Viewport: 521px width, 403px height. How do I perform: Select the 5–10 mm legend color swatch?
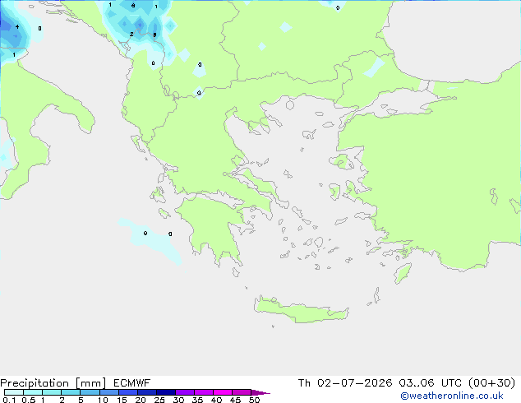pyautogui.click(x=90, y=392)
